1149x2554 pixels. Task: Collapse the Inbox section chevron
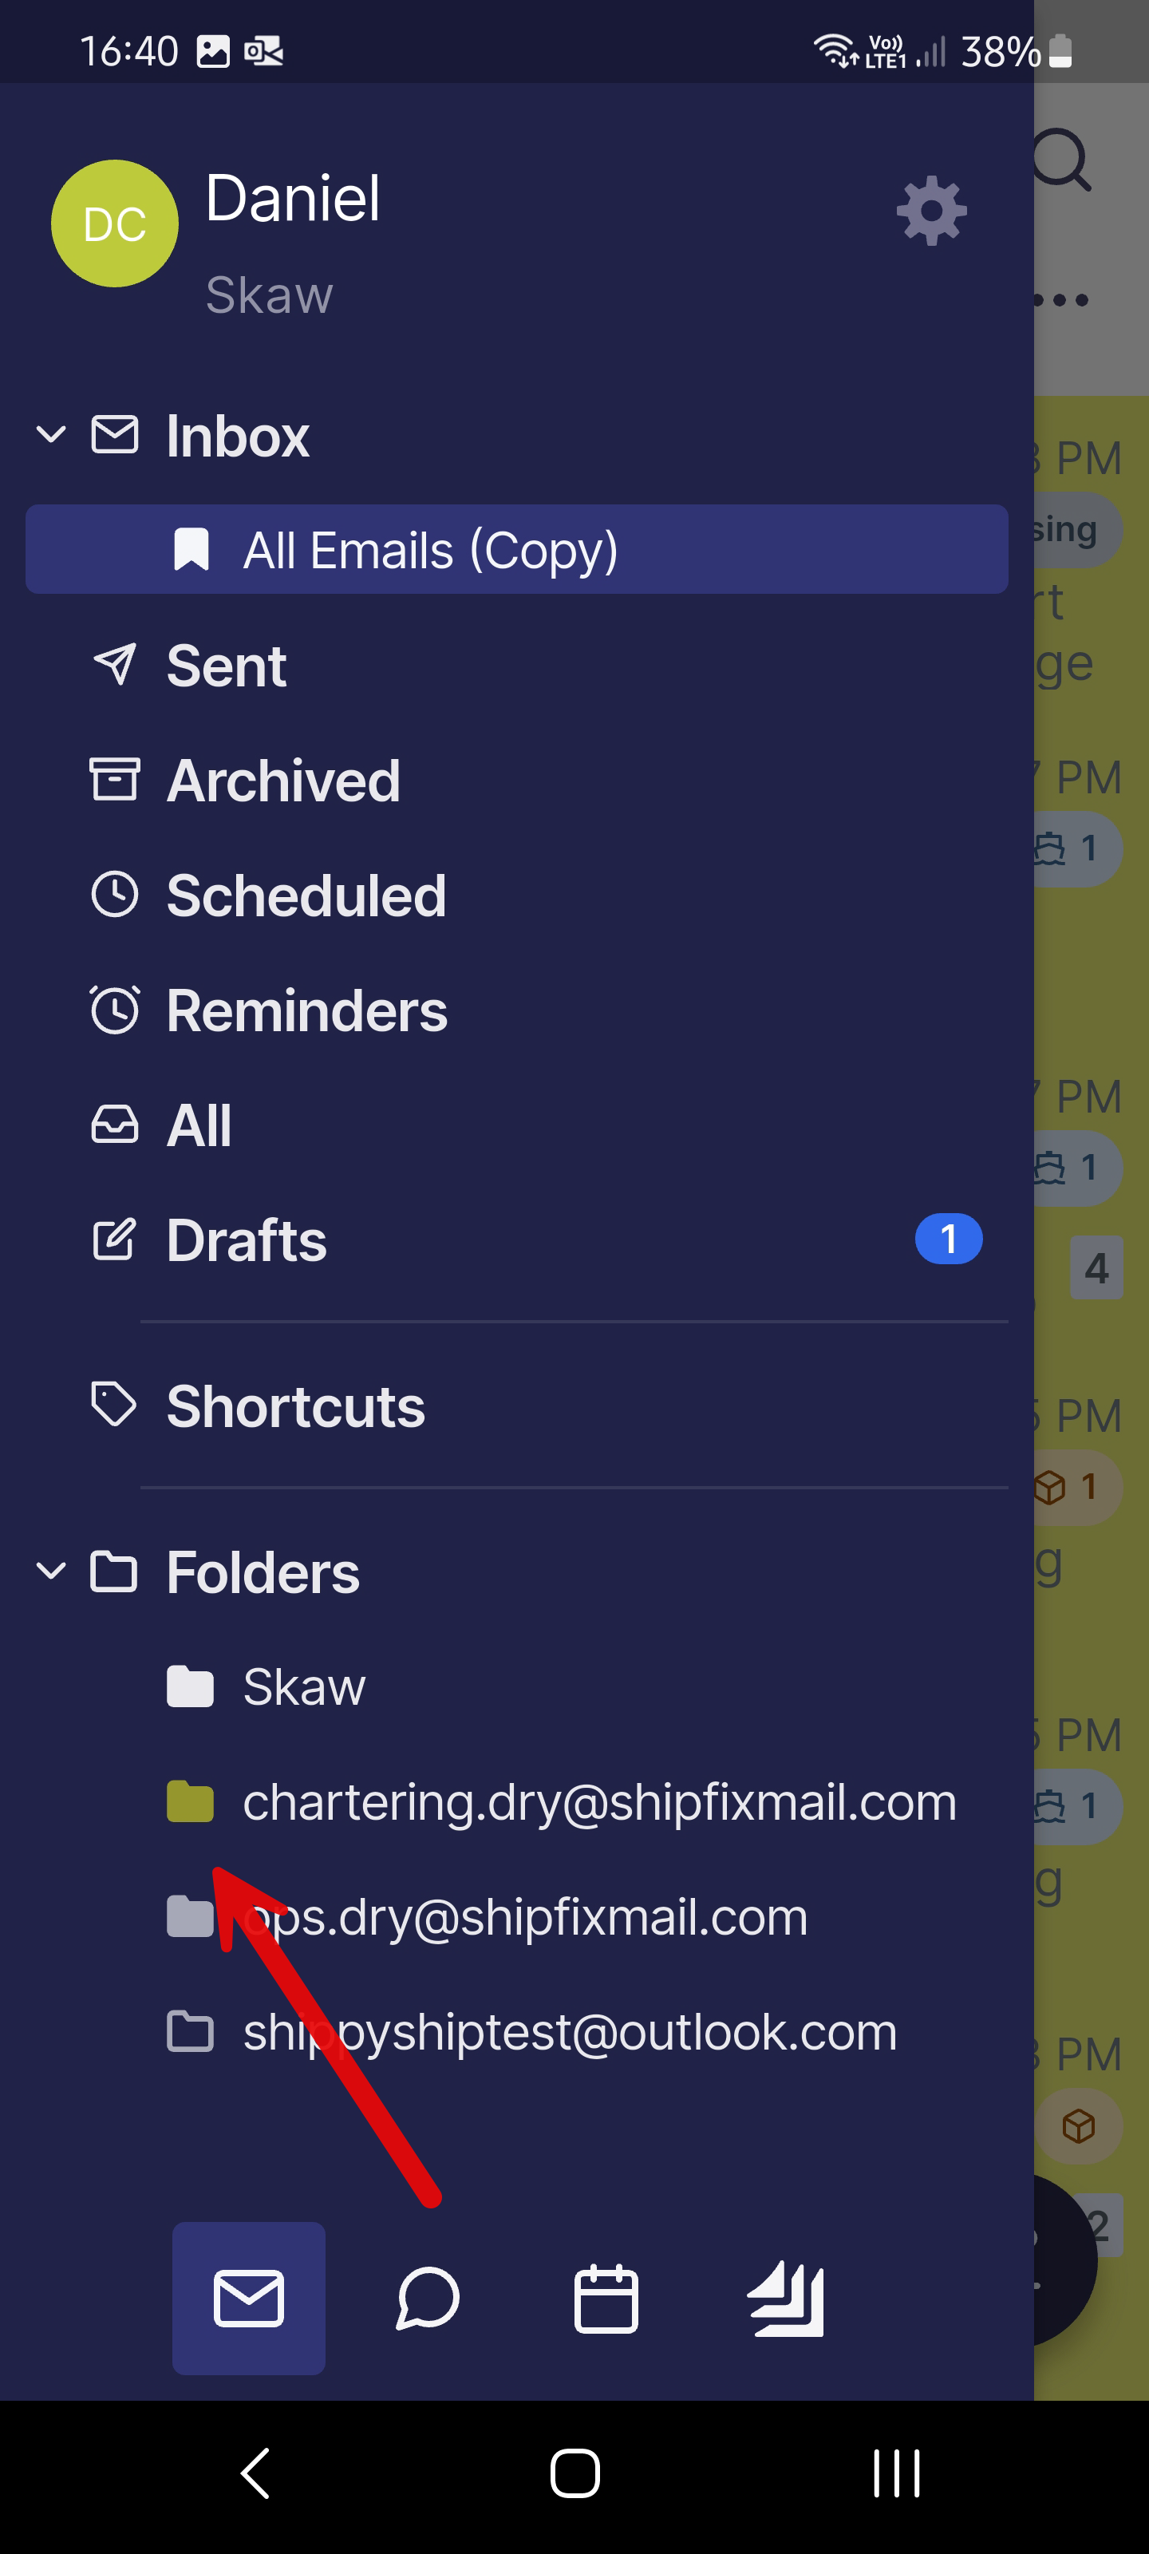[50, 434]
